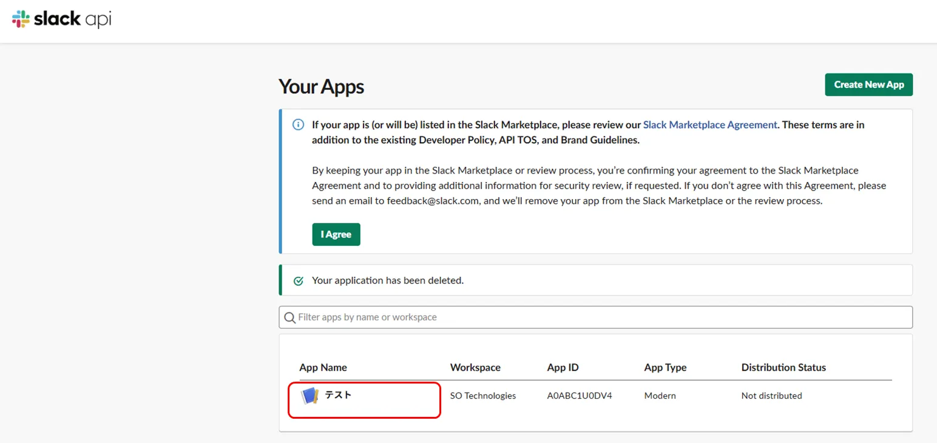Click the Modern app type cell
Screen dimensions: 937x443
point(660,396)
